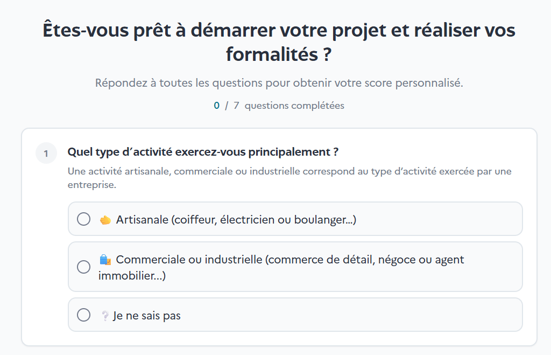Image resolution: width=551 pixels, height=355 pixels.
Task: Click the empty right side of the Artisanale option card
Action: (457, 219)
